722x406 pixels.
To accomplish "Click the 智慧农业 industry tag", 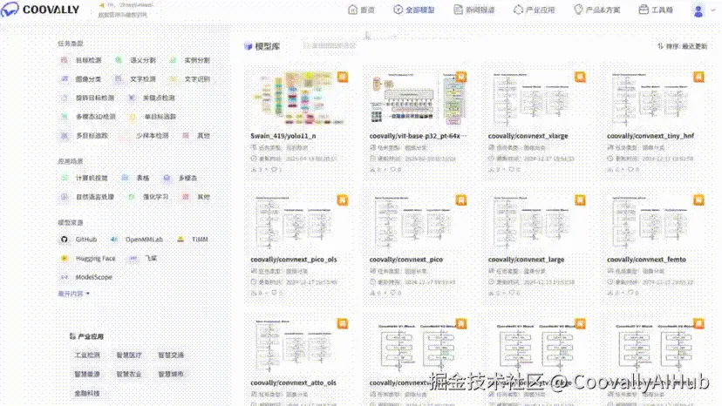I will click(x=129, y=375).
